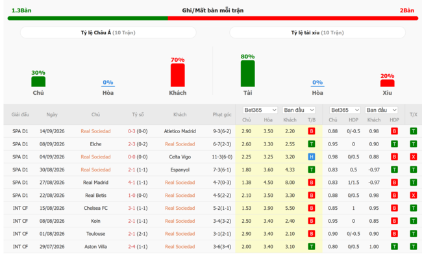The image size is (422, 254).
Task: Click corner stat 11-3(6-0)
Action: 222,157
